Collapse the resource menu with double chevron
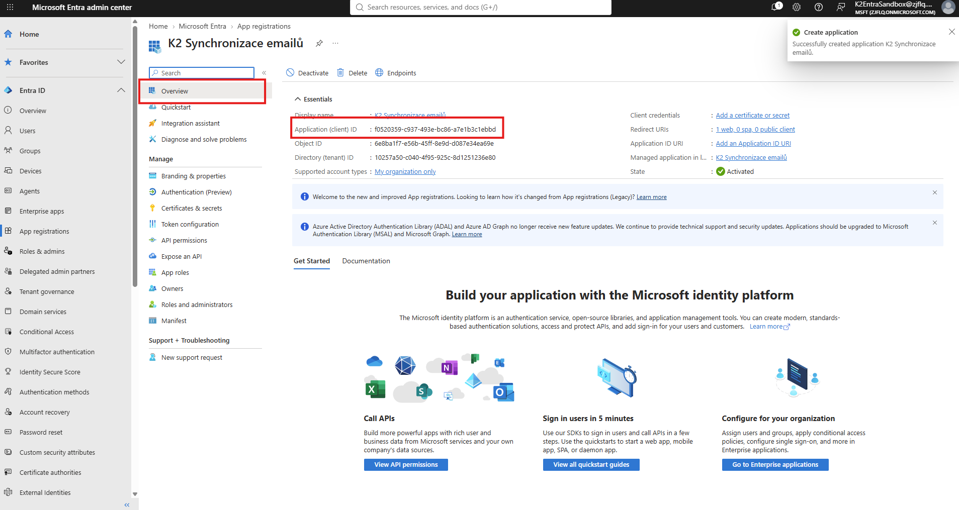The width and height of the screenshot is (959, 510). [264, 73]
